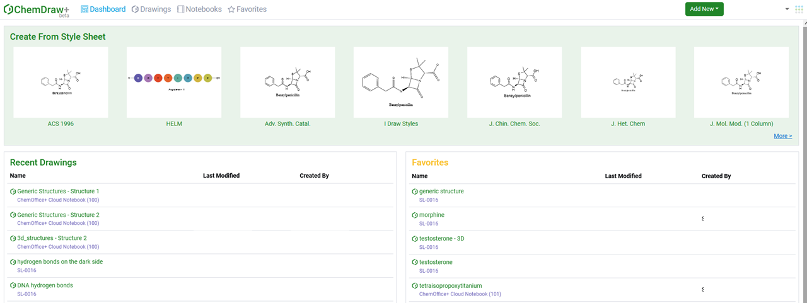The height and width of the screenshot is (303, 807).
Task: Select the HELM style sheet thumbnail
Action: coord(174,83)
